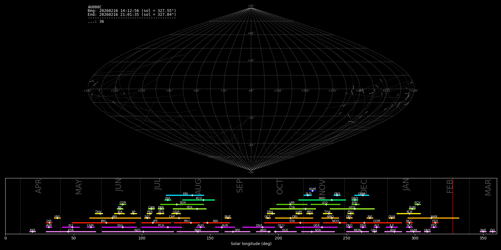Click the AUG month label
The height and width of the screenshot is (250, 501).
point(198,187)
